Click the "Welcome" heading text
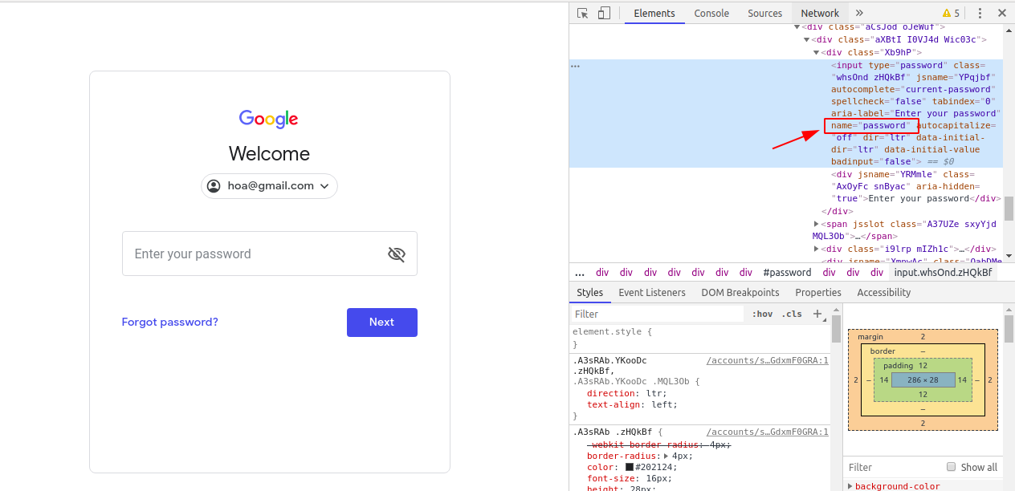1015x491 pixels. (x=269, y=154)
